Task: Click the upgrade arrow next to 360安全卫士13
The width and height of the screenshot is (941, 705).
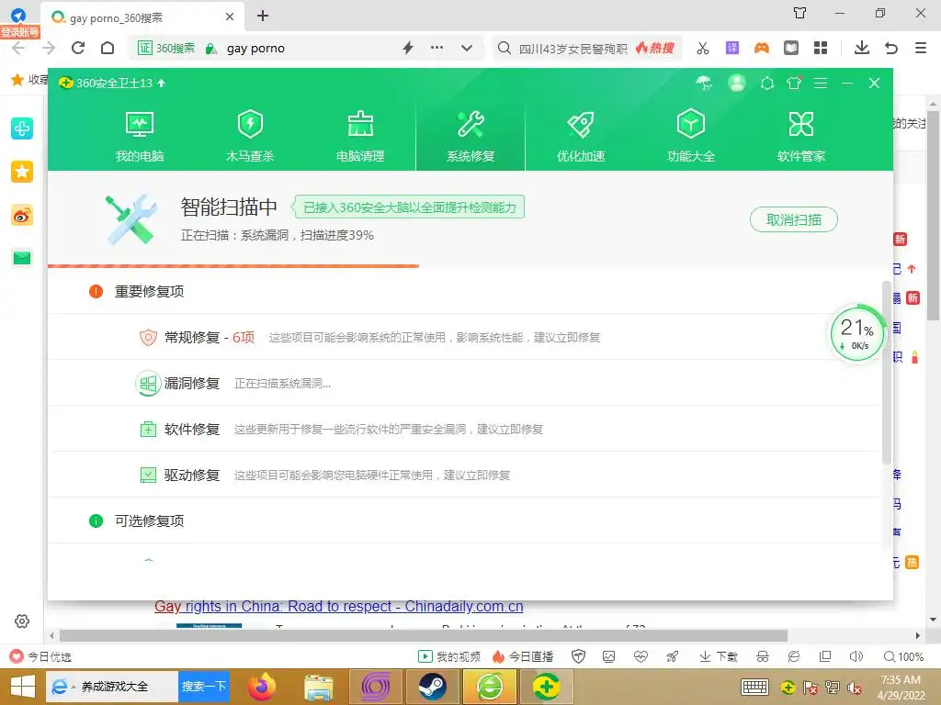Action: pos(162,84)
